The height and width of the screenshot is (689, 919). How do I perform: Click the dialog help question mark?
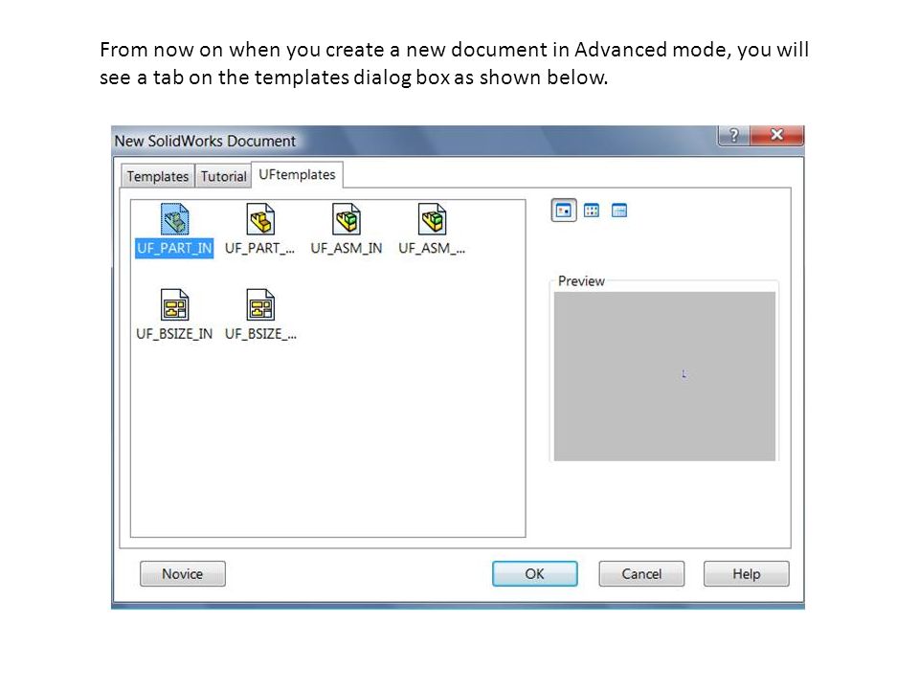(733, 135)
